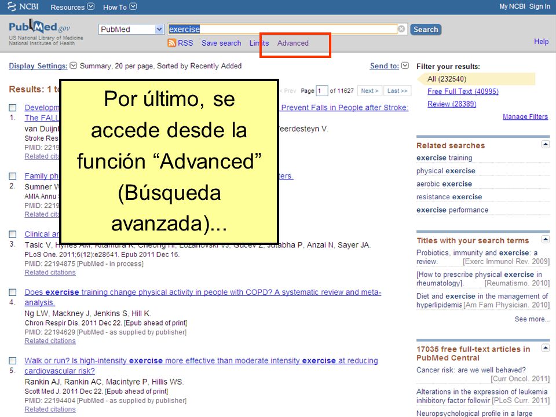
Task: Collapse Titles with your search terms panel
Action: click(x=546, y=239)
